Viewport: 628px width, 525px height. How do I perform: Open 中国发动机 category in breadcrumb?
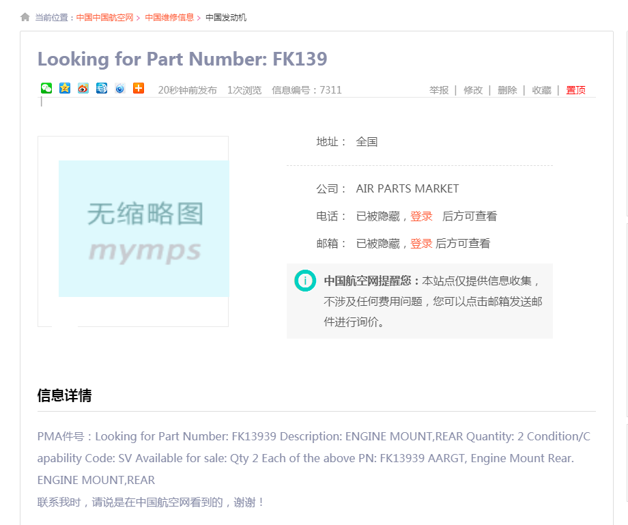(226, 18)
